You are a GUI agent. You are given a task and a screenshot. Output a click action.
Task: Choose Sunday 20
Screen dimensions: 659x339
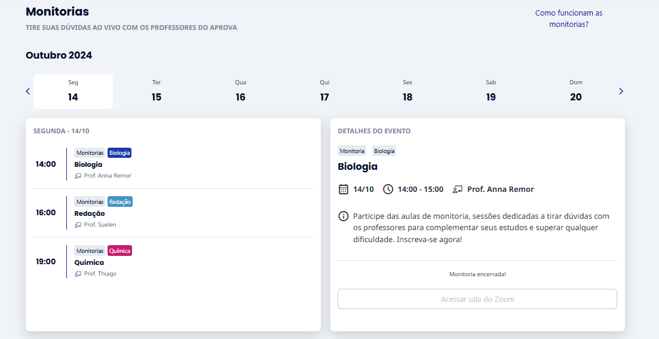(x=576, y=91)
